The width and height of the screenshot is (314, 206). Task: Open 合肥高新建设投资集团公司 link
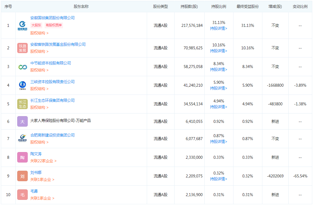tap(52, 135)
